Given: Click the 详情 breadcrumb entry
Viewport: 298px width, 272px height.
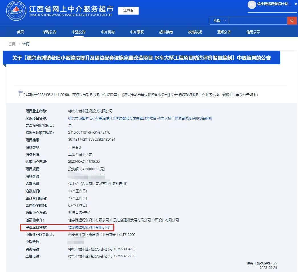Looking at the screenshot, I should [25, 44].
